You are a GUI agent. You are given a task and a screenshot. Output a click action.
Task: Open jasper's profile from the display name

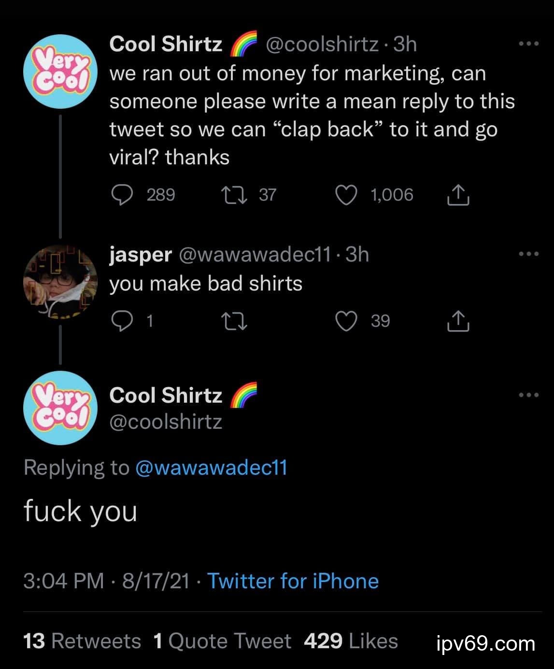pyautogui.click(x=141, y=254)
